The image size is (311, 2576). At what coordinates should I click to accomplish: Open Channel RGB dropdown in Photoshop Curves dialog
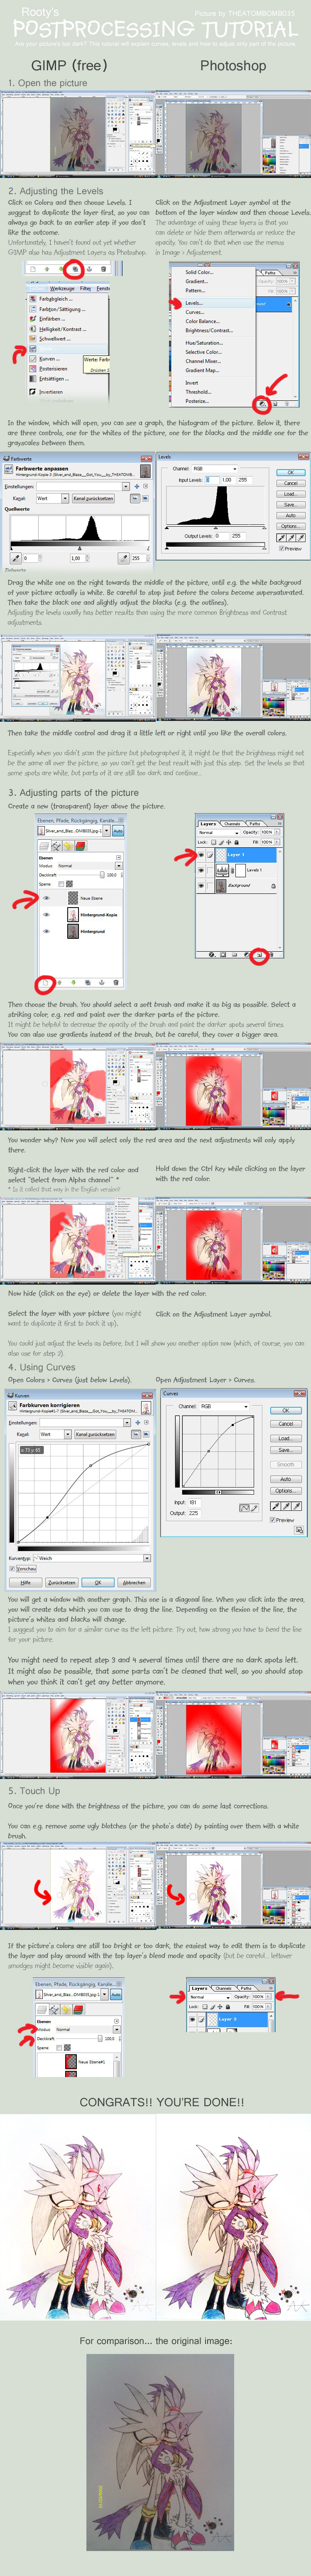224,1407
